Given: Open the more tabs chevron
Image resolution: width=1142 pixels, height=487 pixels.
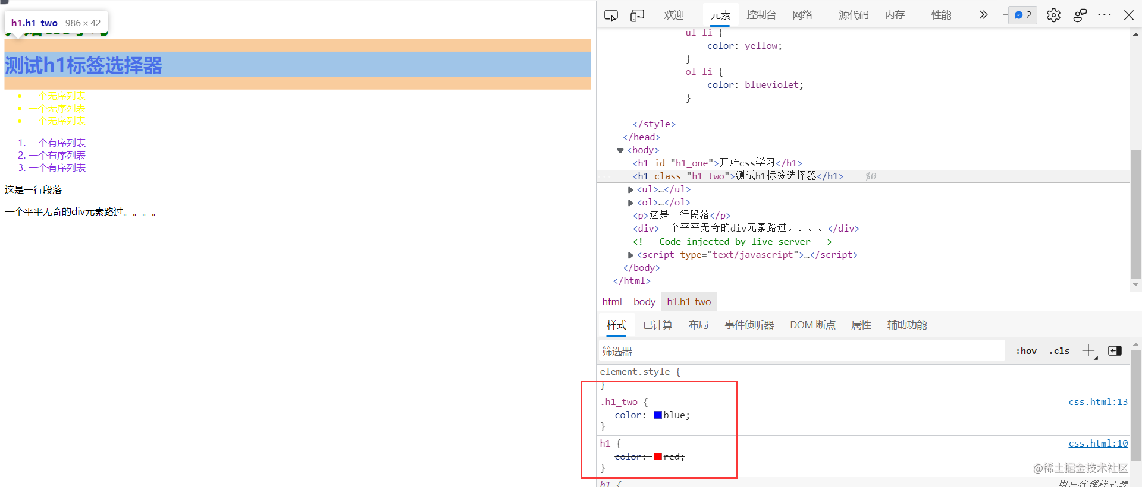Looking at the screenshot, I should [983, 15].
